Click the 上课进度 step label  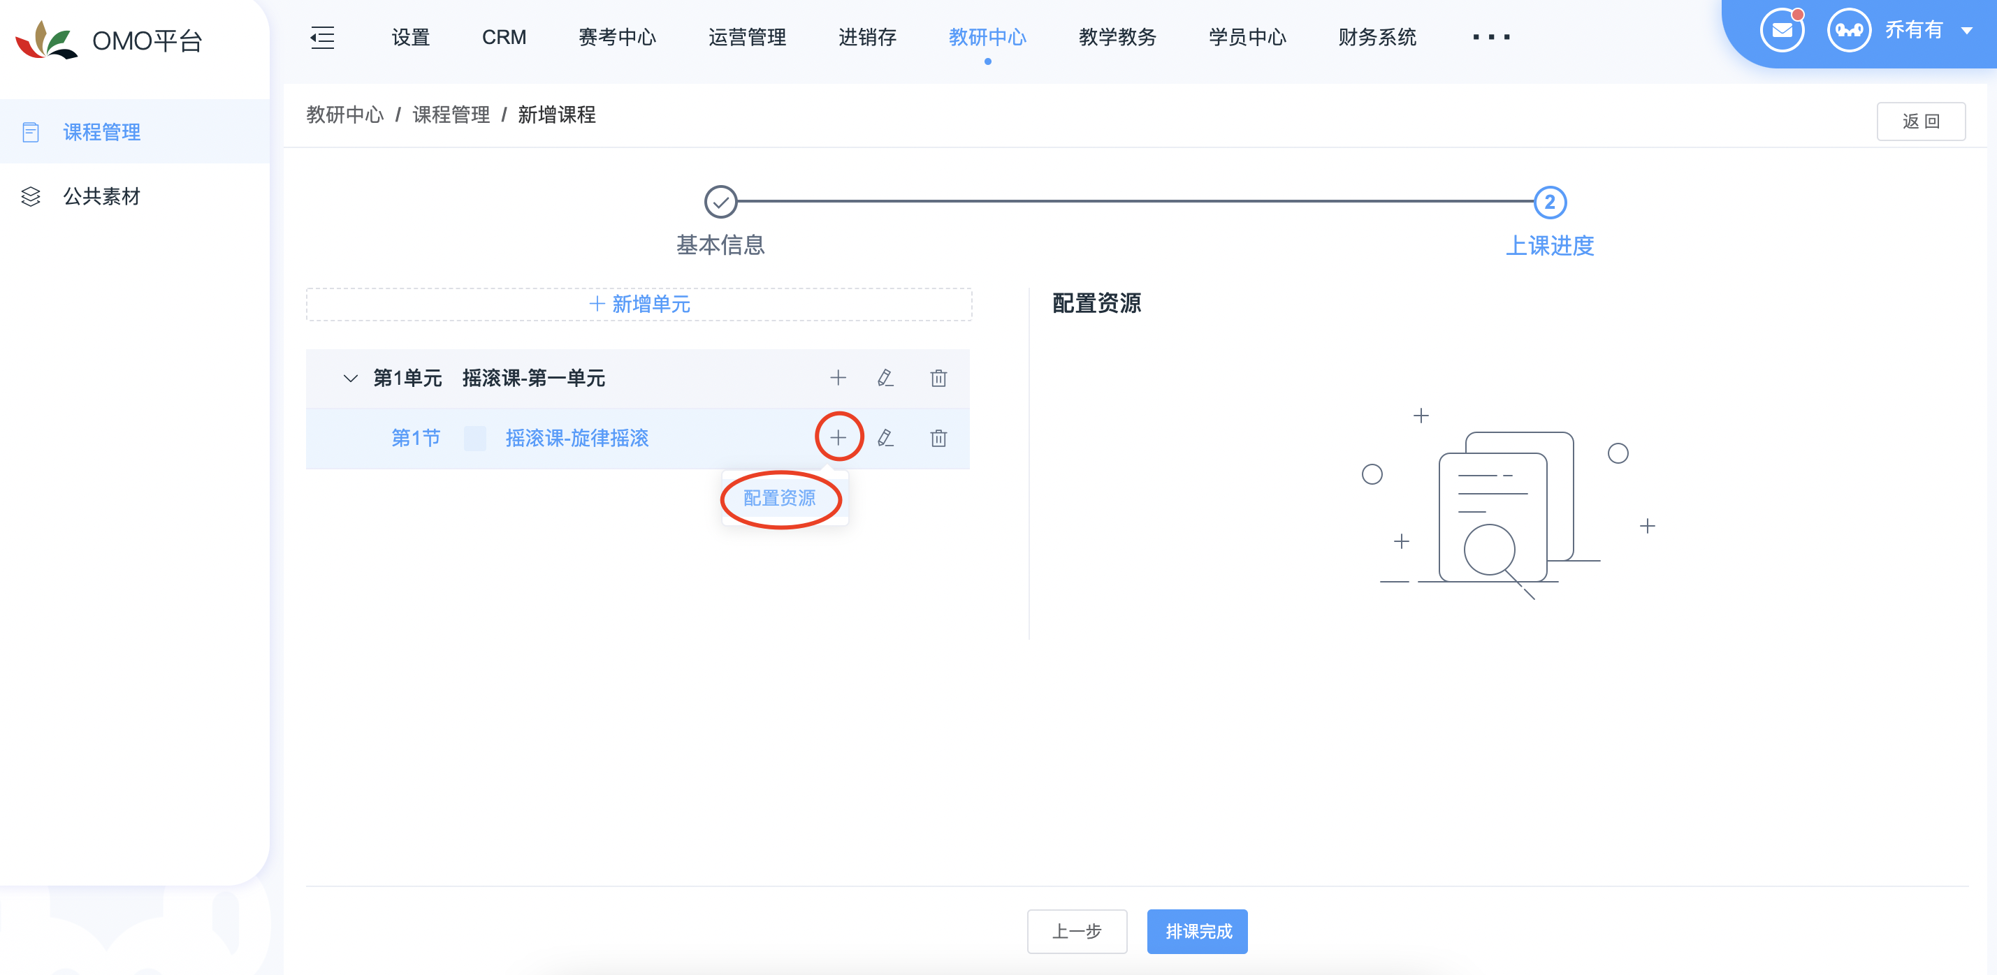pos(1550,246)
